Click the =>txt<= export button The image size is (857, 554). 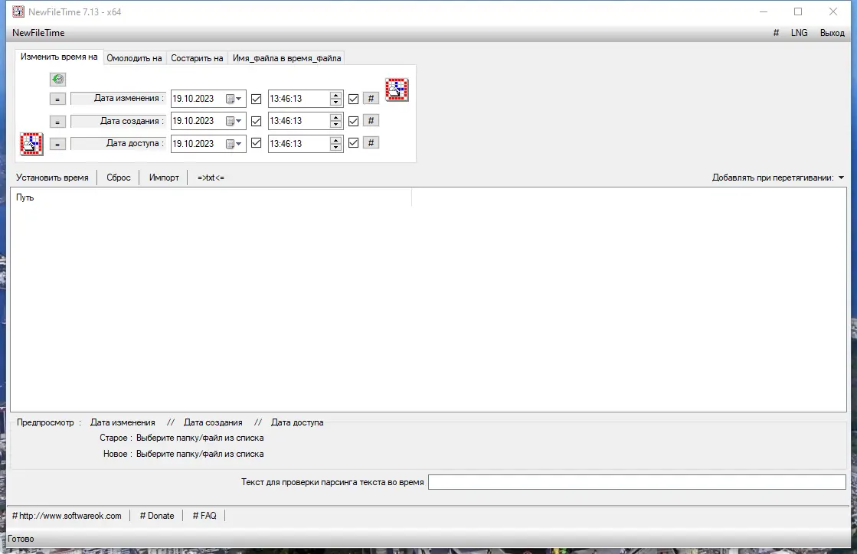click(x=211, y=178)
